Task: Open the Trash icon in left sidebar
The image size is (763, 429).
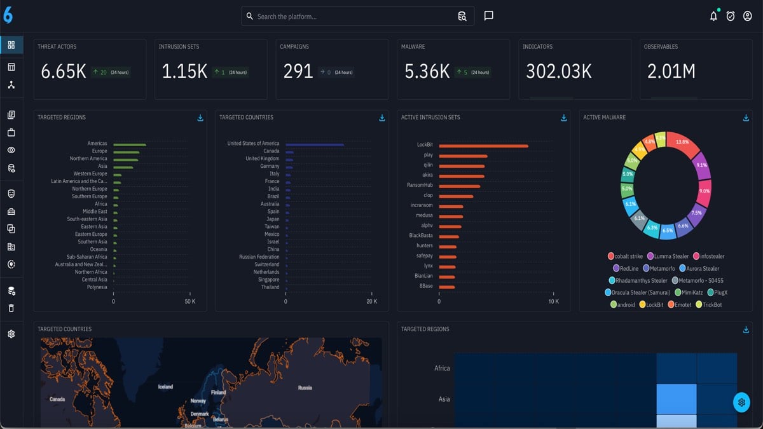Action: pos(11,308)
